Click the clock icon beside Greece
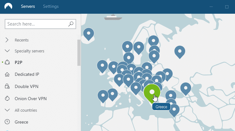Screen dimensions: 235x131 pyautogui.click(x=7, y=122)
